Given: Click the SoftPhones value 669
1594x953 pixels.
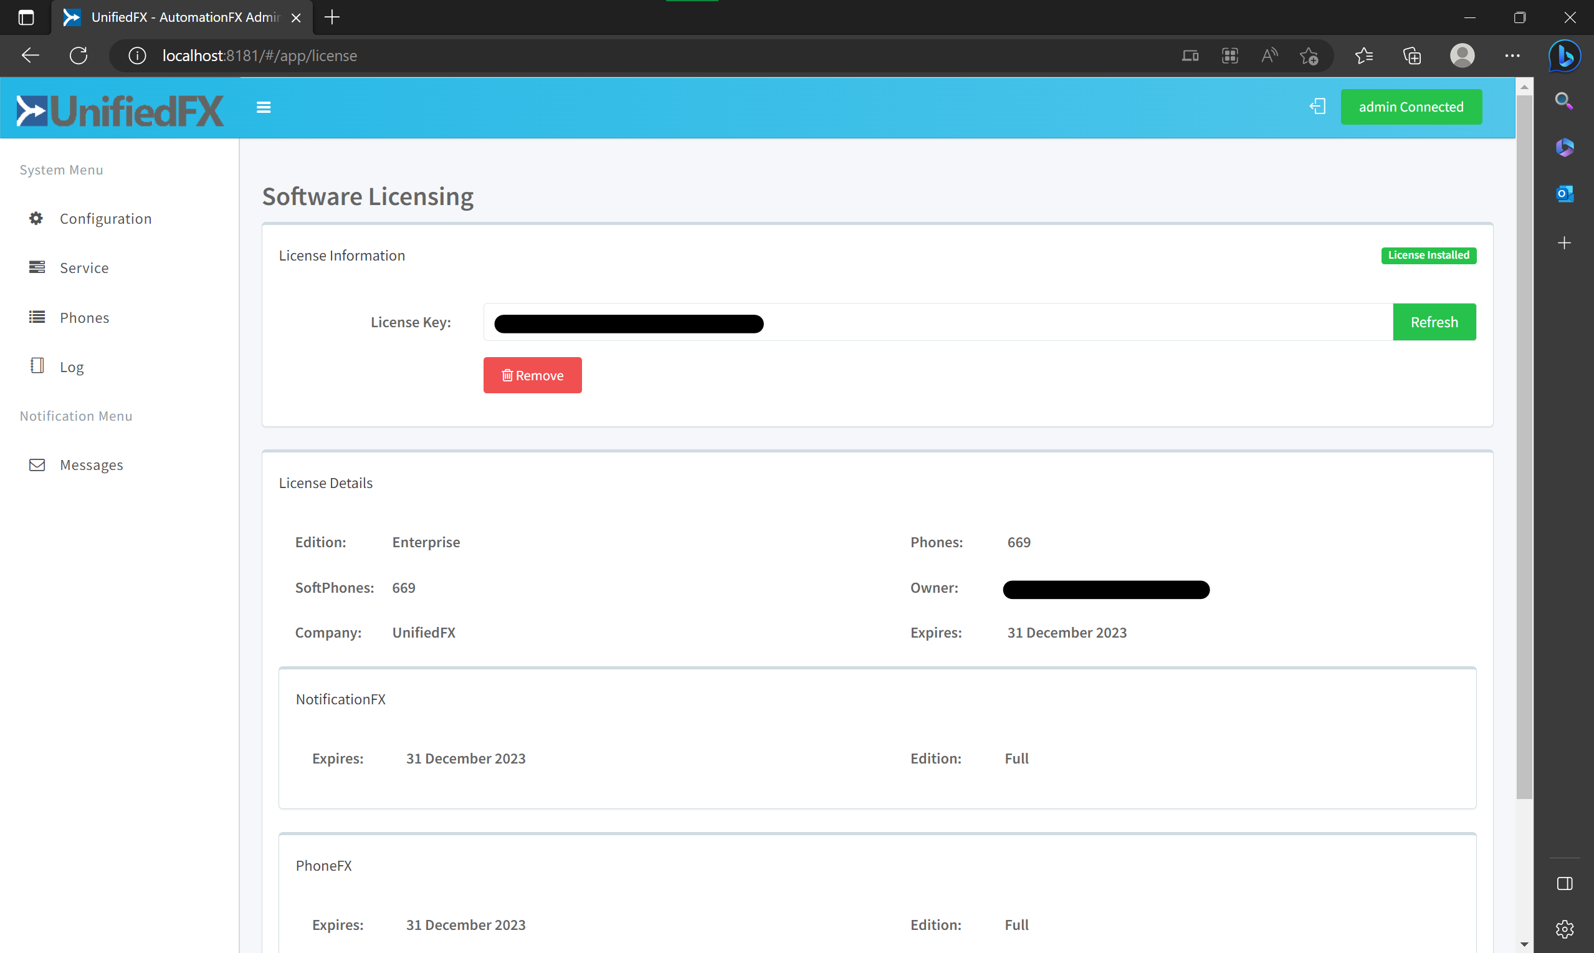Looking at the screenshot, I should click(x=403, y=588).
